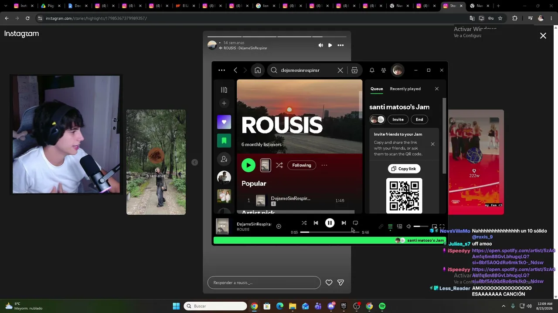558x313 pixels.
Task: Open Friend Activity icon in Spotify
Action: click(x=384, y=70)
